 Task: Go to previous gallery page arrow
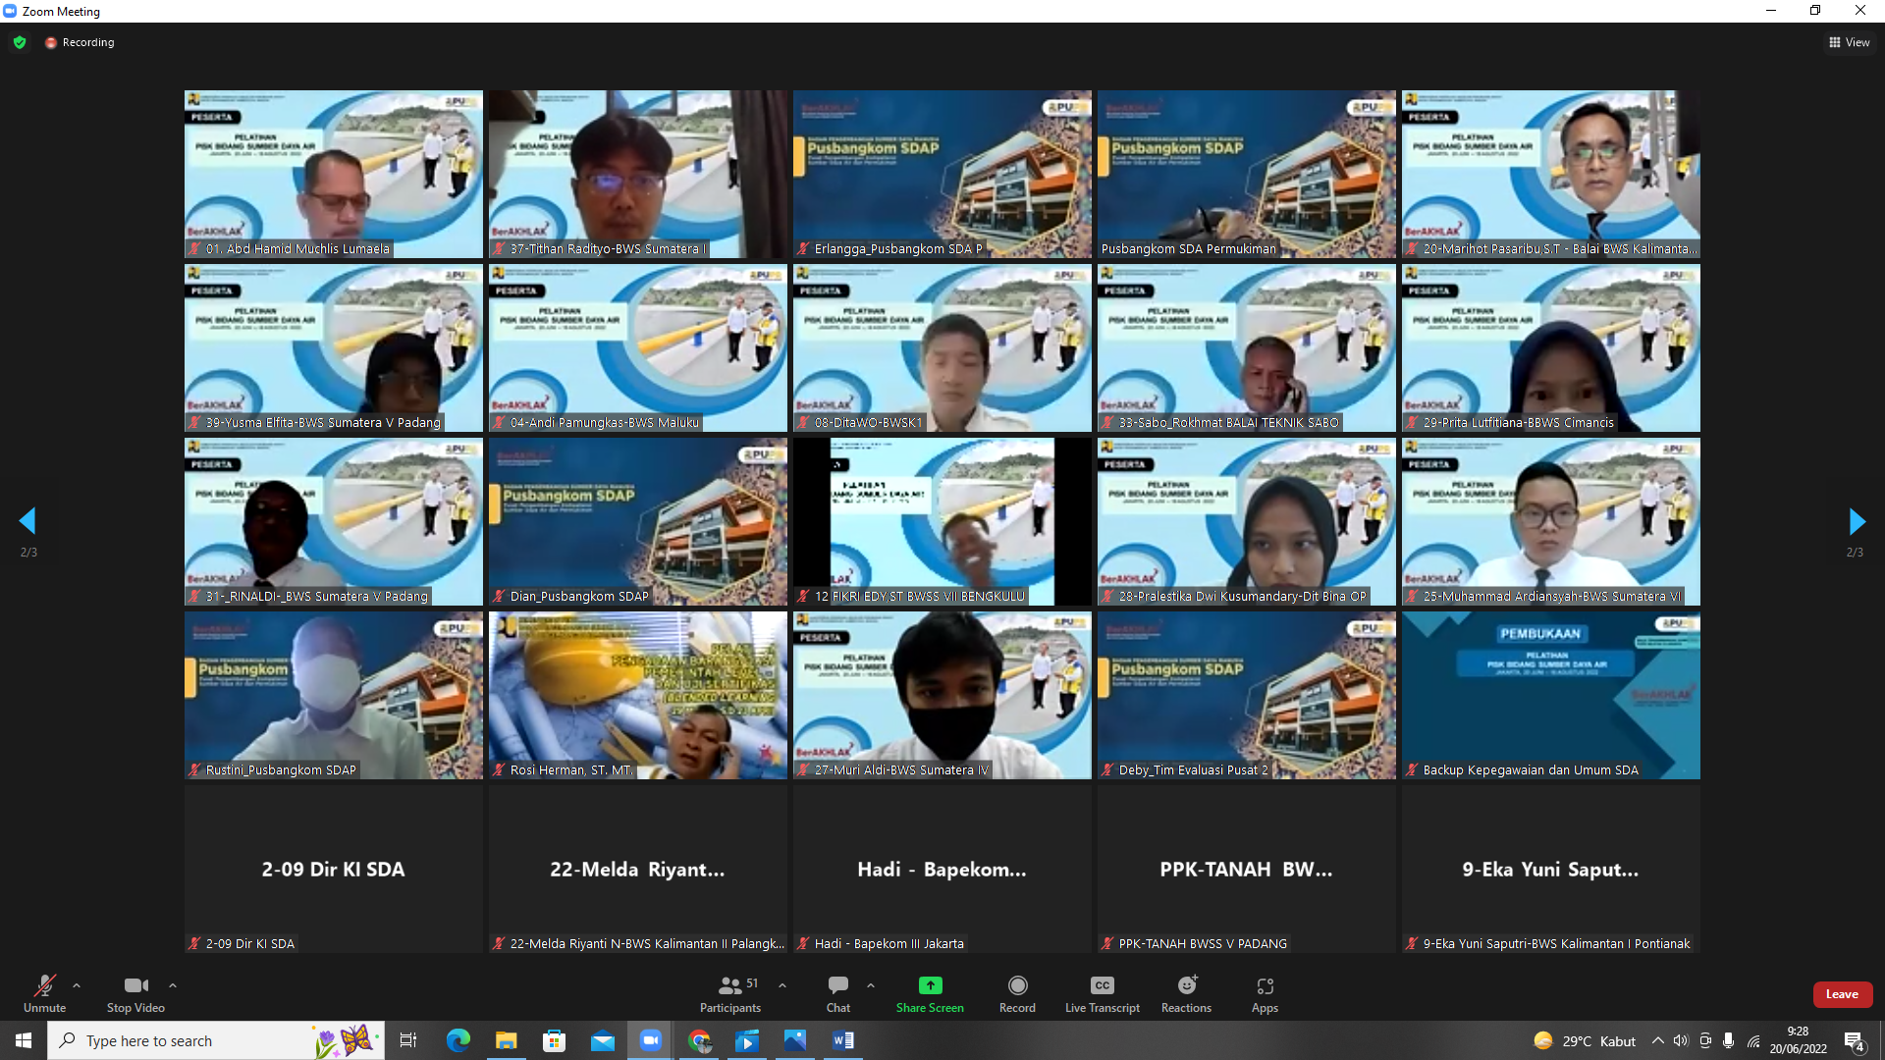click(x=27, y=521)
